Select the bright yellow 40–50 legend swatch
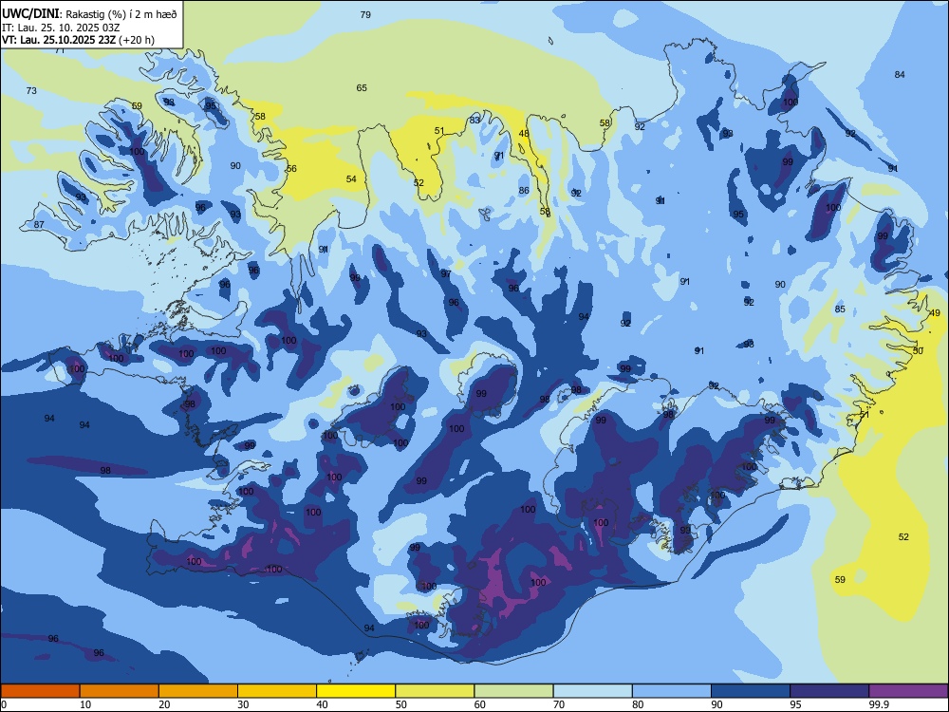Image resolution: width=949 pixels, height=712 pixels. (x=356, y=691)
